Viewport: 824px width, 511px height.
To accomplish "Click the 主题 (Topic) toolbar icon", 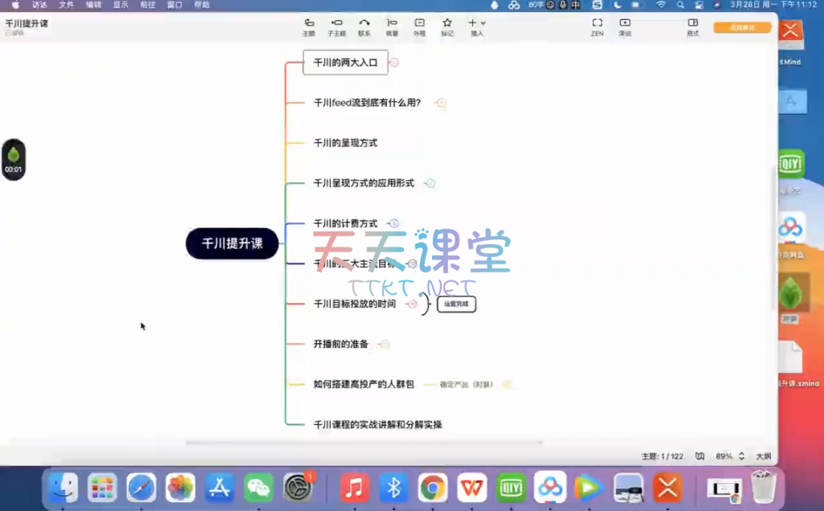I will pos(308,26).
